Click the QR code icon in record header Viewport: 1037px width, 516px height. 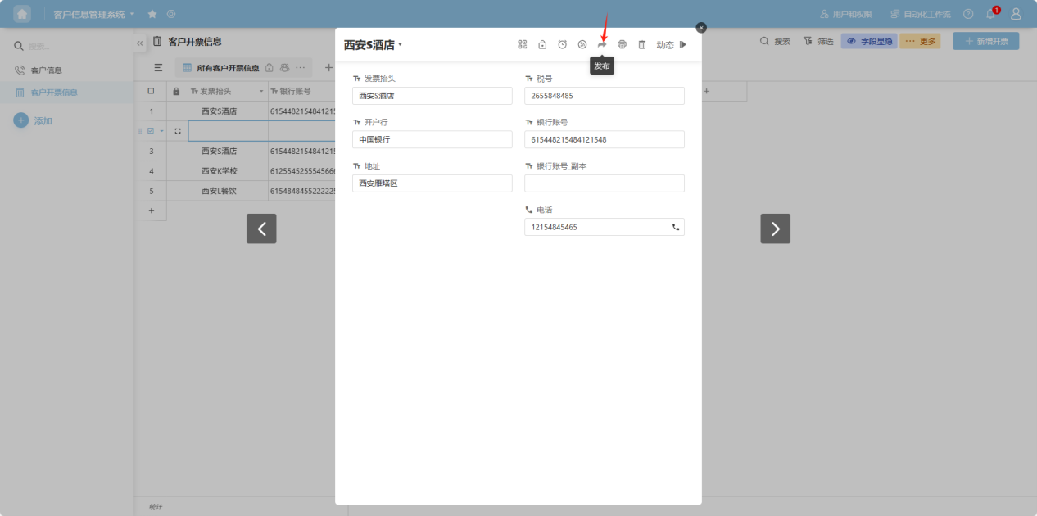[523, 44]
